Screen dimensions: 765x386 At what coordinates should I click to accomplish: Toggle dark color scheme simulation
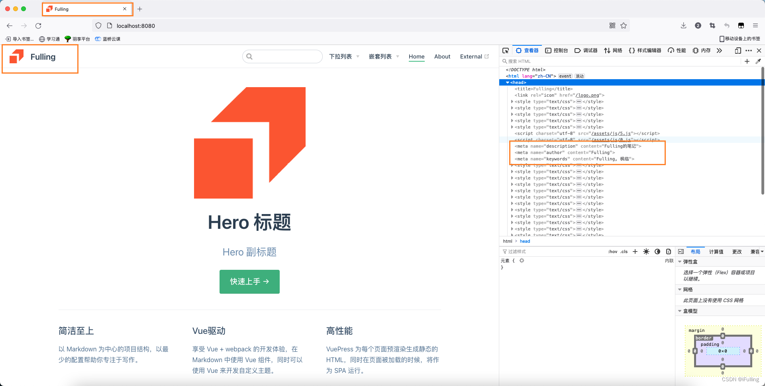pyautogui.click(x=657, y=251)
